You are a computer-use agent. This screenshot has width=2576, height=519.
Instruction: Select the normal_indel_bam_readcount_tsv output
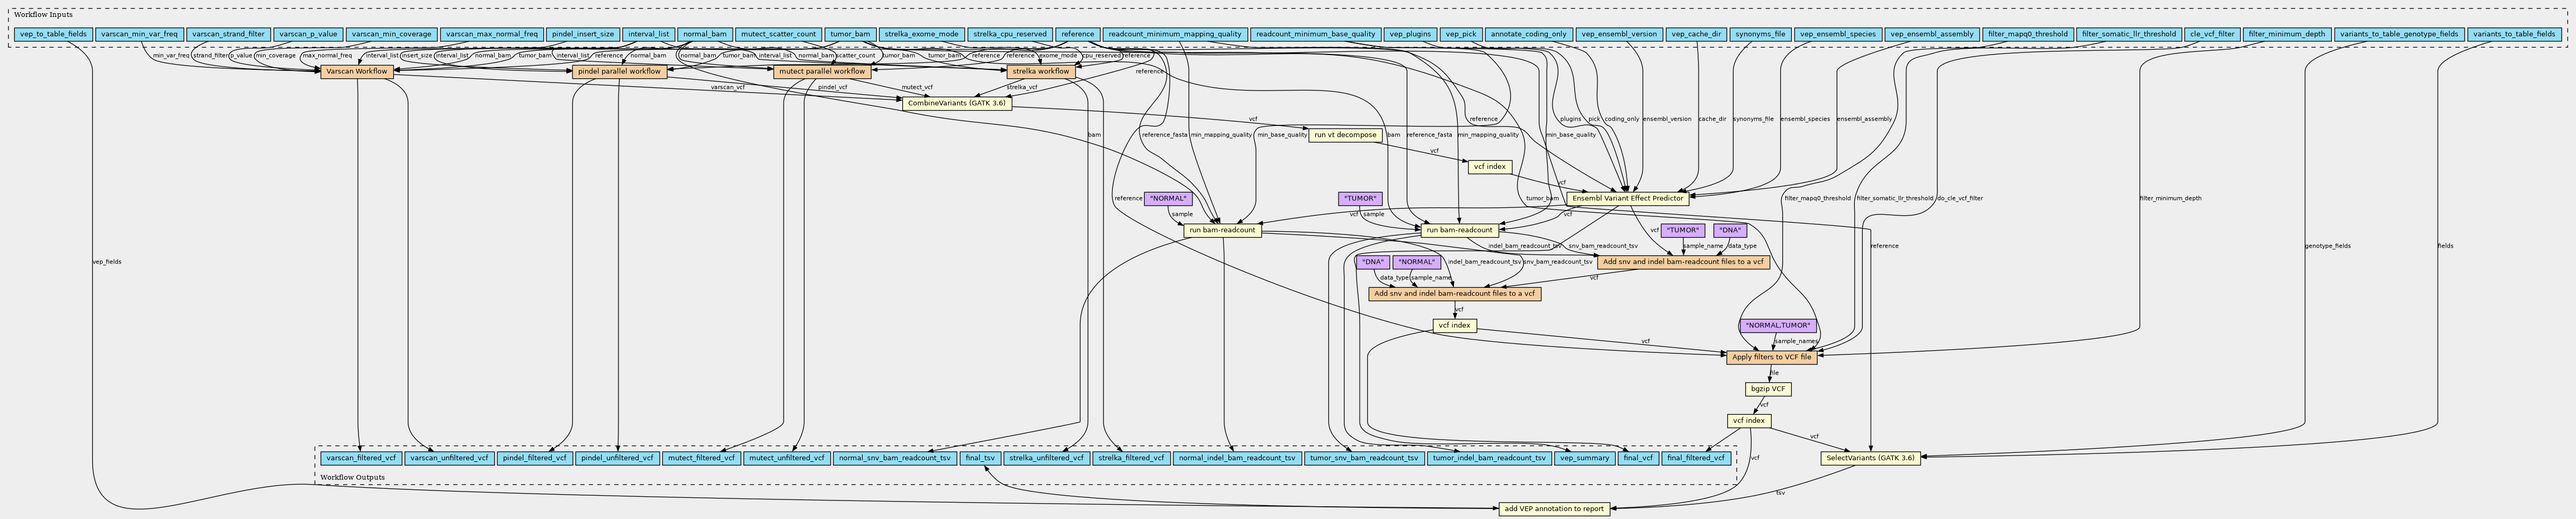point(1237,458)
